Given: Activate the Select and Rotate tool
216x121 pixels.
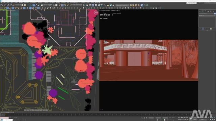Looking at the screenshot, I should [x=36, y=5].
